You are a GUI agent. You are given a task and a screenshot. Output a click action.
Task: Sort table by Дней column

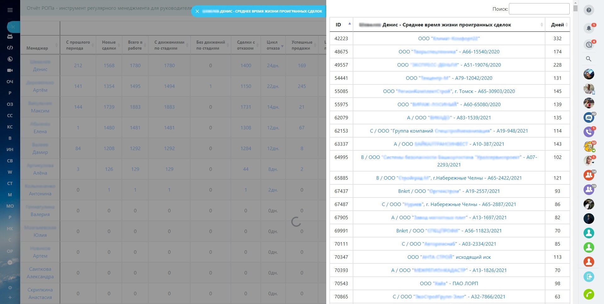[x=557, y=25]
